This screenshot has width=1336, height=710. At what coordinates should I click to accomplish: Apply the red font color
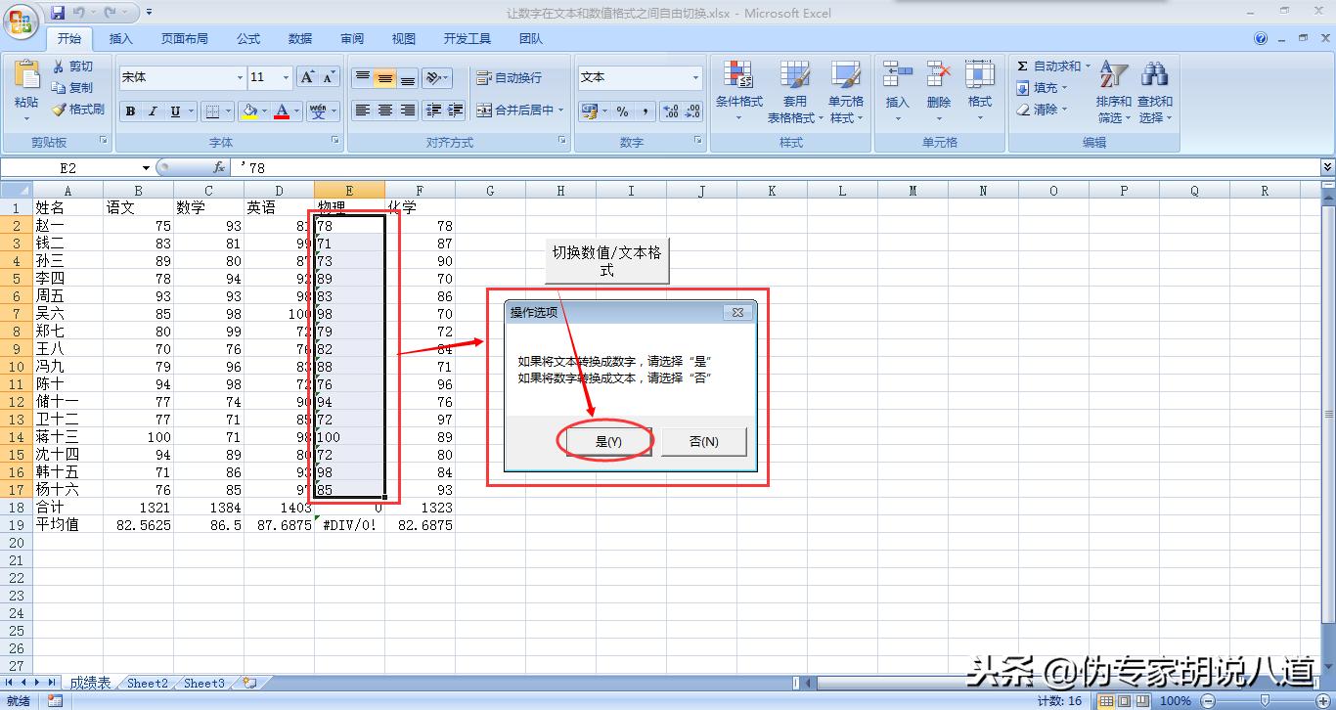[283, 111]
